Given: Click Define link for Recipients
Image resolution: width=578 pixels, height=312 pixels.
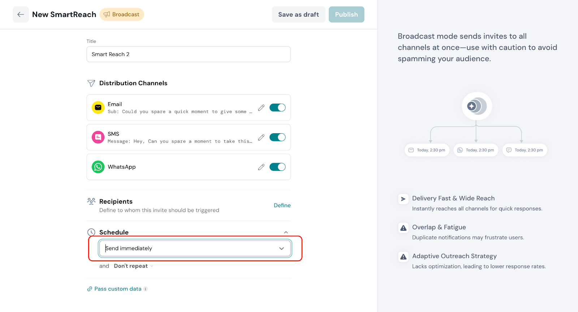Looking at the screenshot, I should (x=282, y=205).
